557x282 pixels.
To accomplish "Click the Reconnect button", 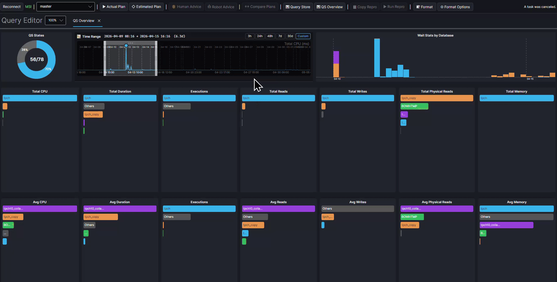I will [x=12, y=7].
